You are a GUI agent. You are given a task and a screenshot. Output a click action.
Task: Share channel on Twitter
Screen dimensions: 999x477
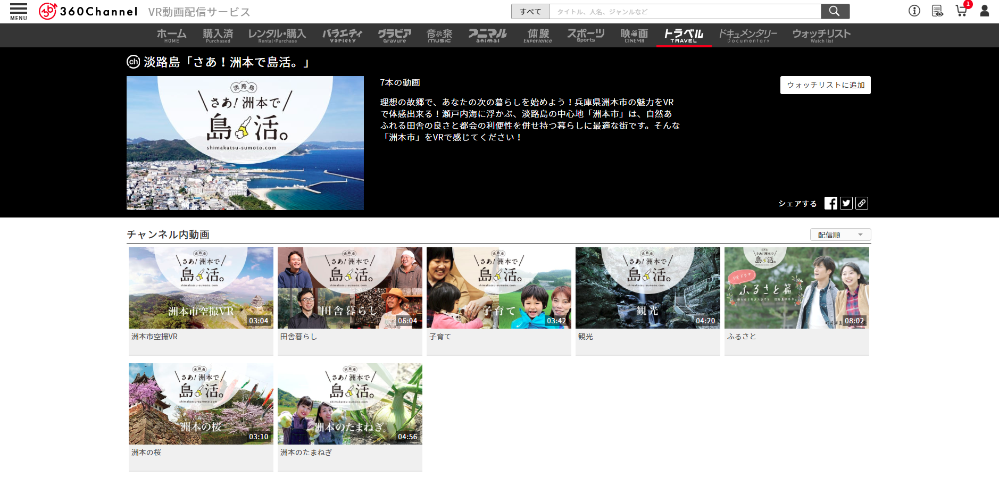pos(846,203)
